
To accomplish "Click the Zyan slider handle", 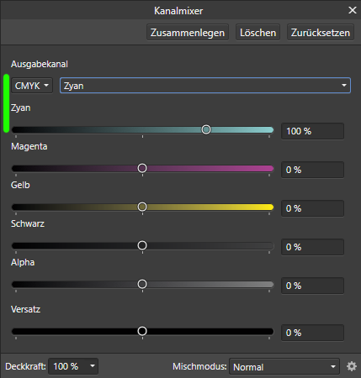I will pos(206,129).
